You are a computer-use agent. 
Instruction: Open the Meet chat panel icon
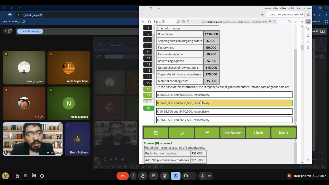tap(34, 176)
